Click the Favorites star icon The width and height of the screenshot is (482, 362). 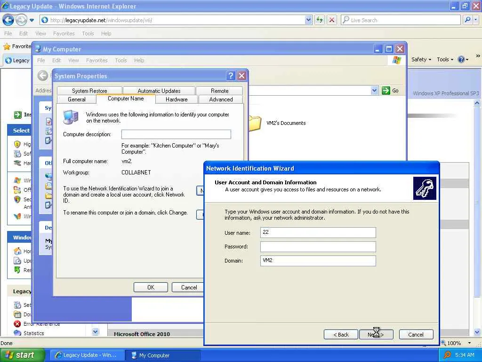(x=7, y=47)
